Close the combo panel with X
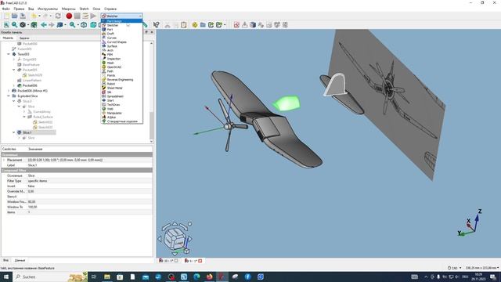This screenshot has width=501, height=282. [x=152, y=32]
